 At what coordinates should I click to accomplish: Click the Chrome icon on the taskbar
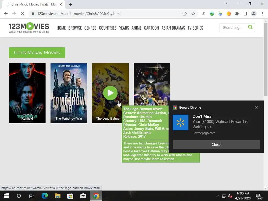[96, 196]
